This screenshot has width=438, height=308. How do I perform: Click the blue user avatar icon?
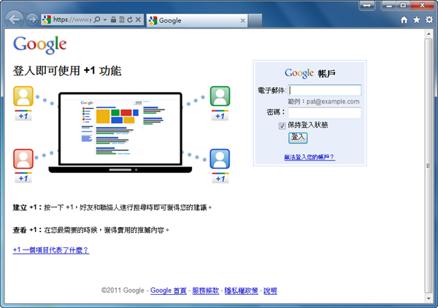tap(220, 159)
